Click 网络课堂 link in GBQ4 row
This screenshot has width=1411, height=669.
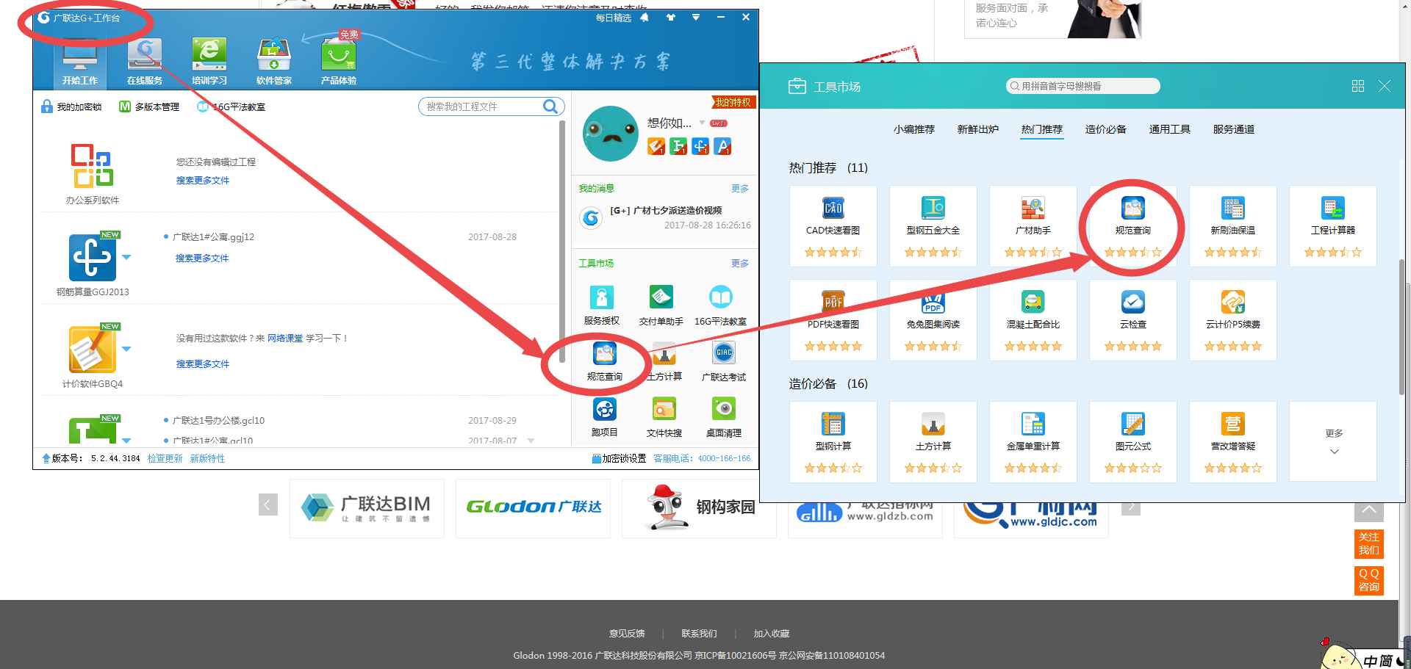[285, 339]
